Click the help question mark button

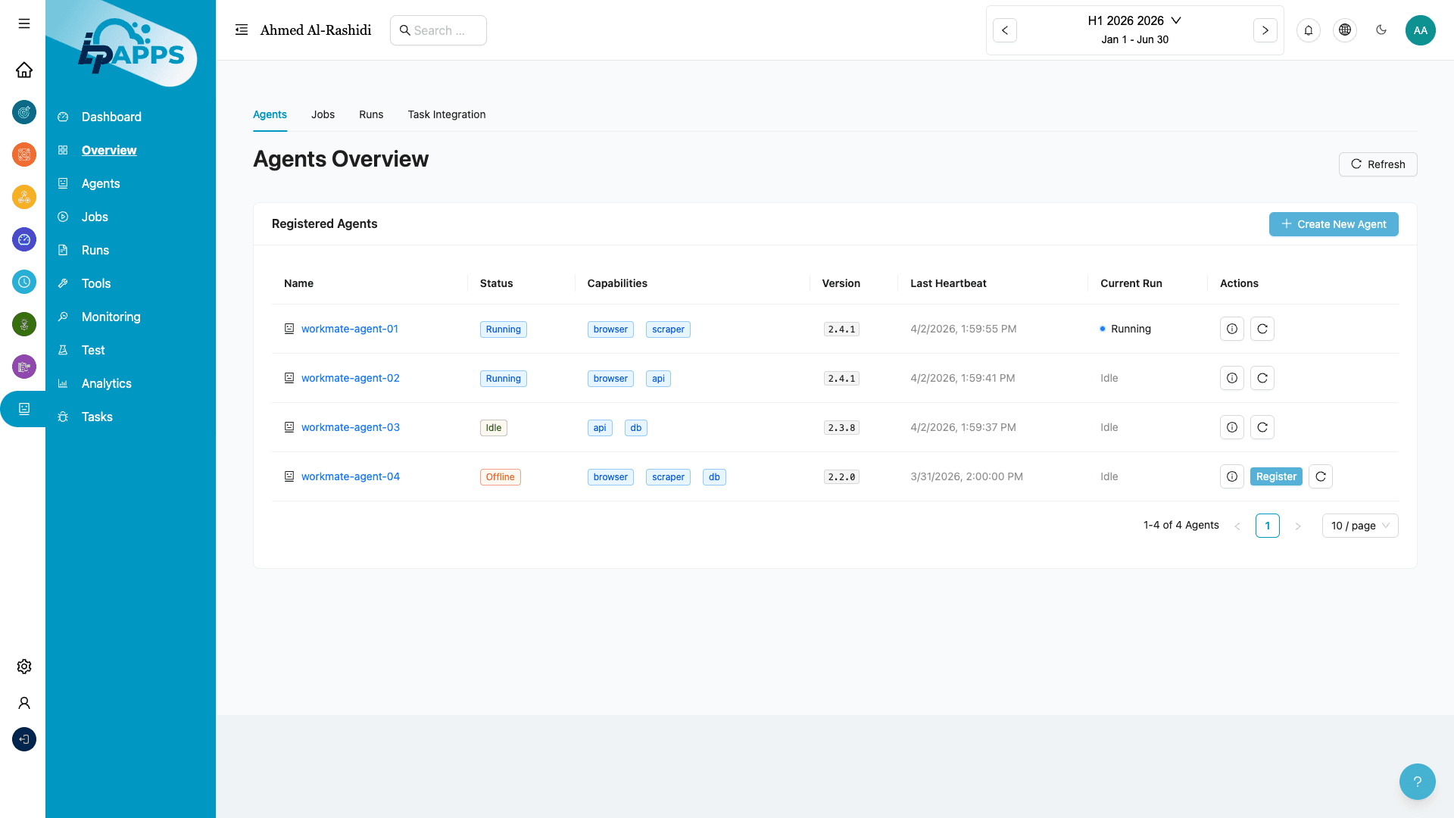[x=1417, y=782]
